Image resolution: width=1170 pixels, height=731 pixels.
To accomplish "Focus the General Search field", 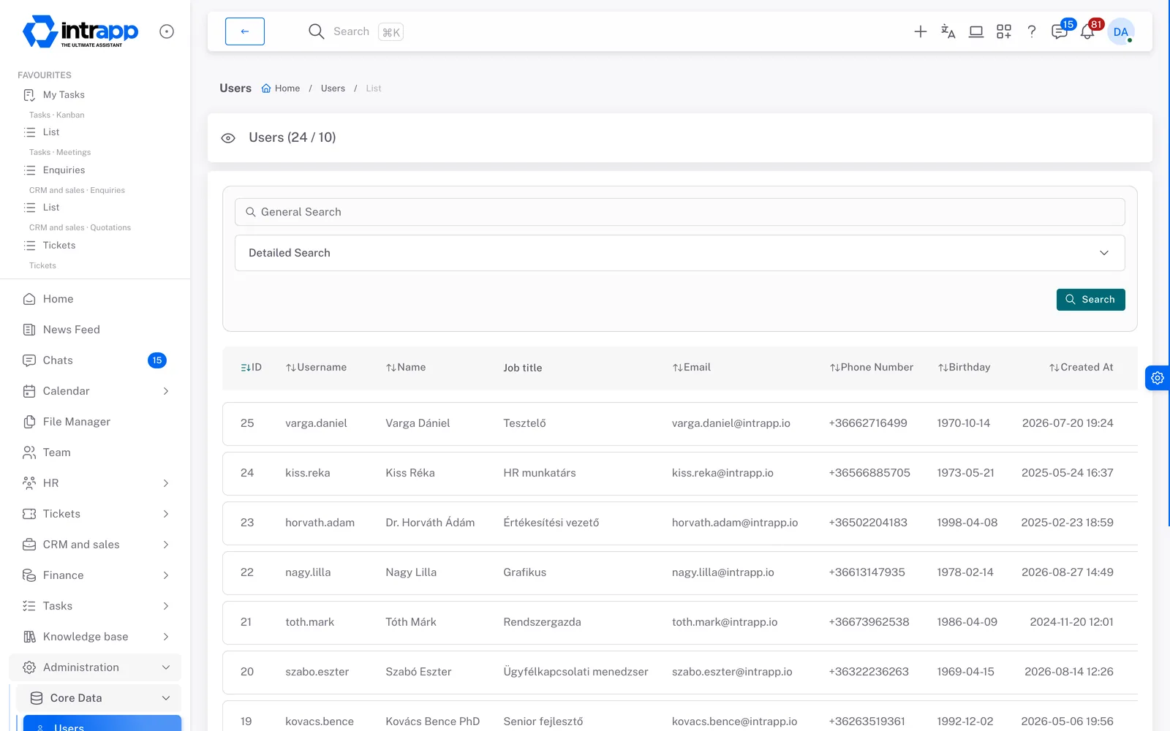I will tap(680, 212).
